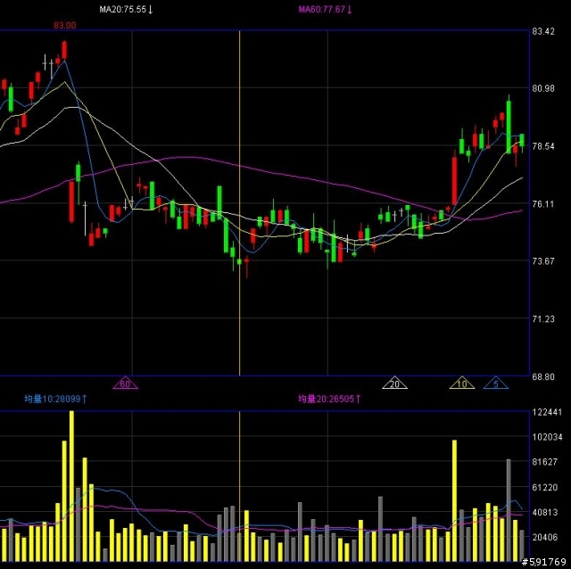This screenshot has height=569, width=571.
Task: Click the white 20 triangle marker
Action: 394,383
